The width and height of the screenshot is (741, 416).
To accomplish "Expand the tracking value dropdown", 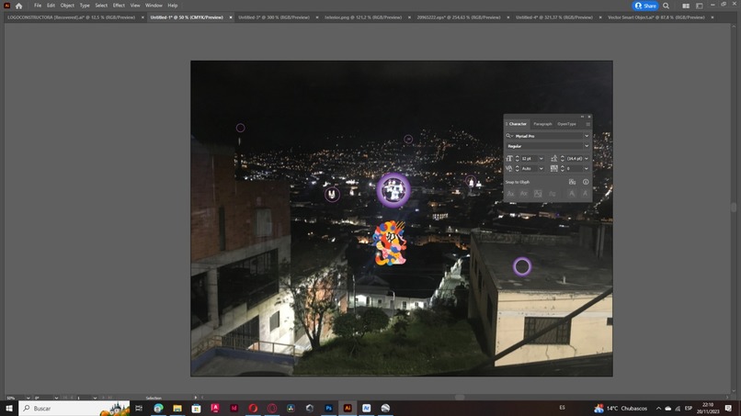I will point(587,169).
